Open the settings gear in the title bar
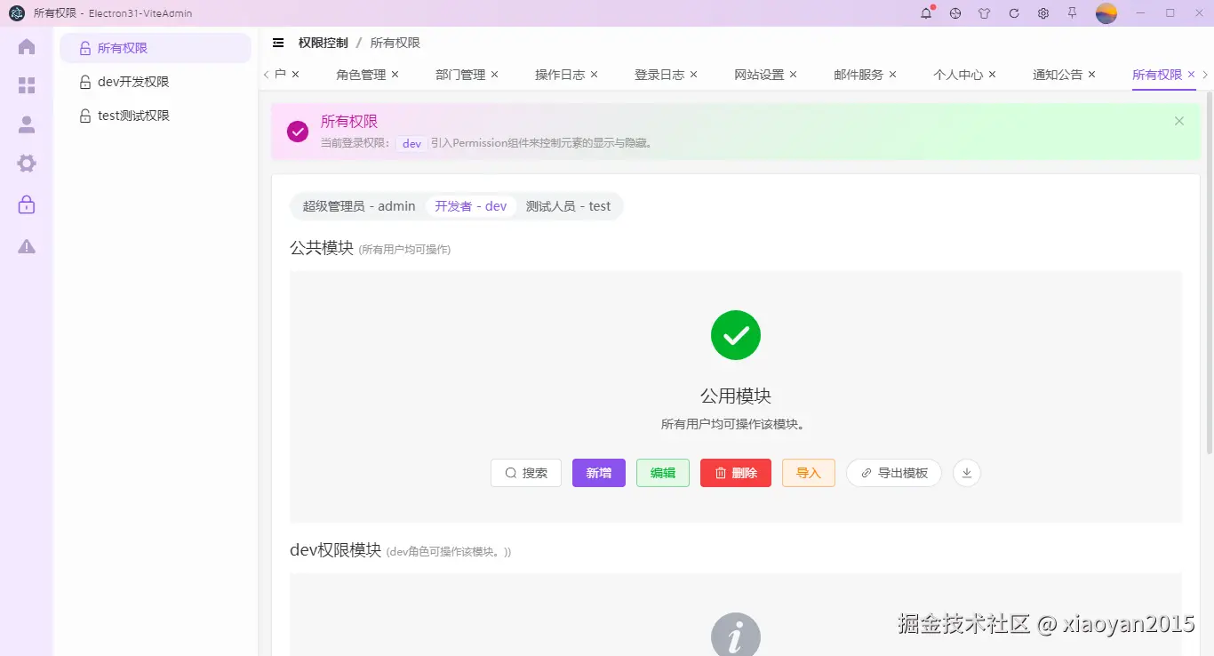The height and width of the screenshot is (656, 1214). point(1042,13)
